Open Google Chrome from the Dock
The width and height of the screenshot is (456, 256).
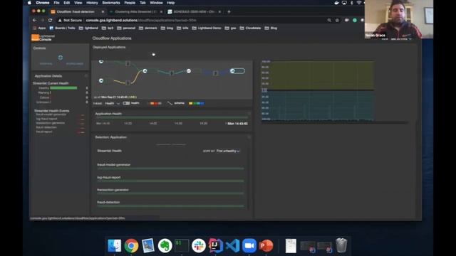click(x=131, y=245)
